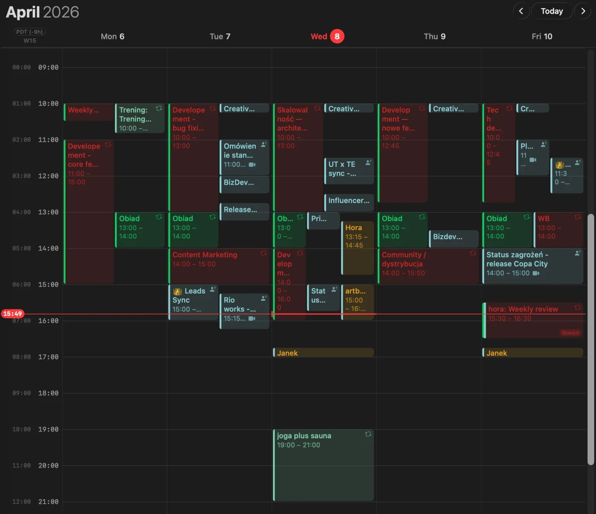The width and height of the screenshot is (596, 514).
Task: Click the attendee icon on "UT x TE sync"
Action: click(368, 162)
